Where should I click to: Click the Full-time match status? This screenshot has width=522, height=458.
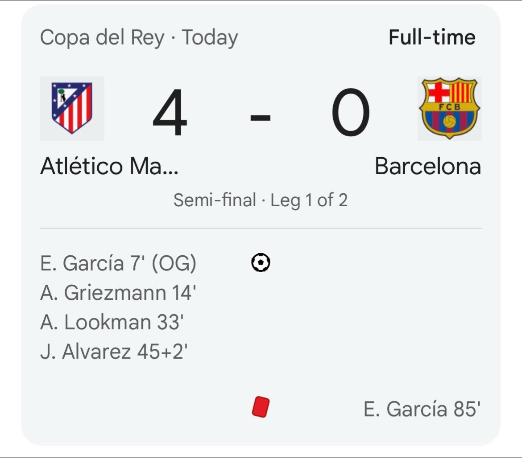[432, 37]
